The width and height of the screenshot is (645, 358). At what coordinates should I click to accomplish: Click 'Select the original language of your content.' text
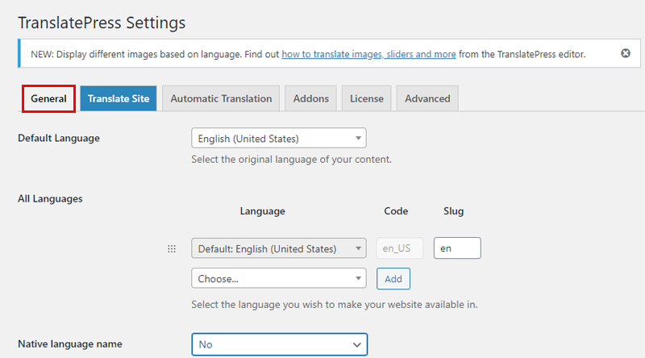(291, 160)
